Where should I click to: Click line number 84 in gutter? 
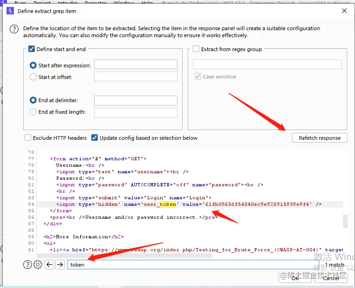click(31, 204)
